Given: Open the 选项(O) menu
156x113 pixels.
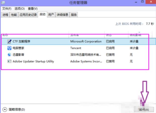Looking at the screenshot, I should coord(20,9).
